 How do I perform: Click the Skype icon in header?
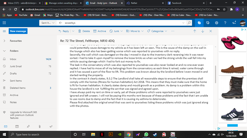(x=199, y=23)
